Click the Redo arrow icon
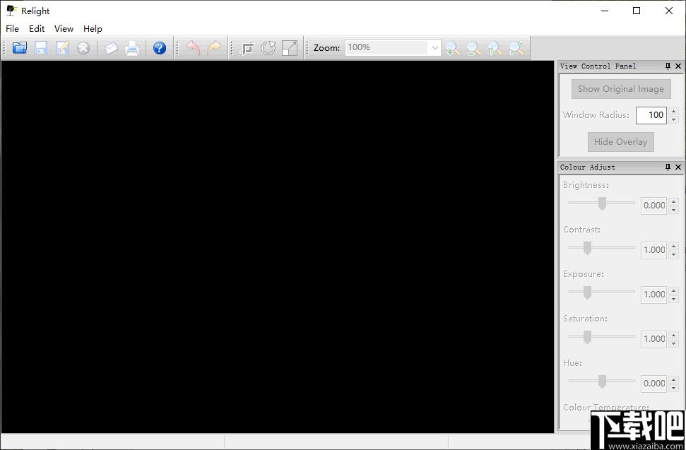The height and width of the screenshot is (450, 686). click(x=214, y=47)
